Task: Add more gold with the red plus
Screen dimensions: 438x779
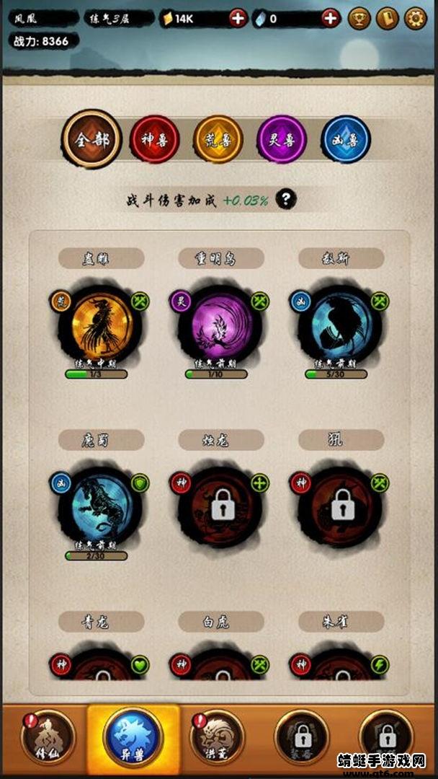Action: tap(238, 19)
